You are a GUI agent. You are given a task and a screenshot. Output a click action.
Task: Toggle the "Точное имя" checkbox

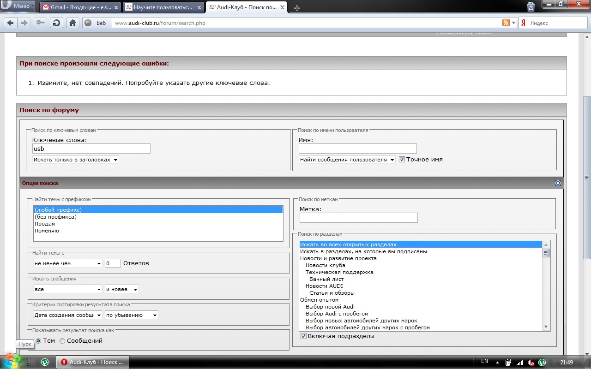(402, 160)
